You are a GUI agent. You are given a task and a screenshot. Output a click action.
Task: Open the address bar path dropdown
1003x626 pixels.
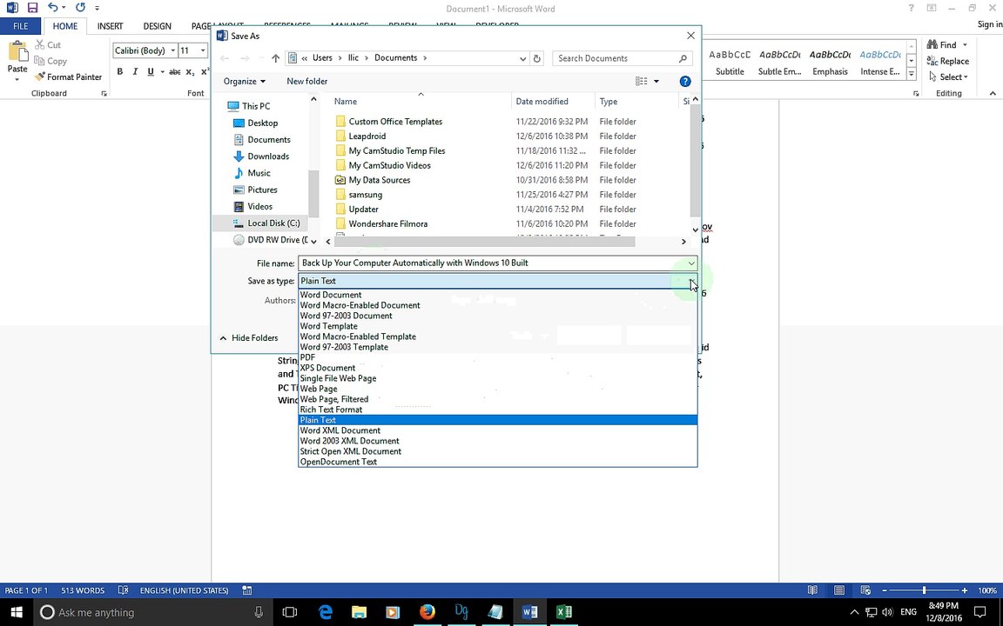pos(522,58)
